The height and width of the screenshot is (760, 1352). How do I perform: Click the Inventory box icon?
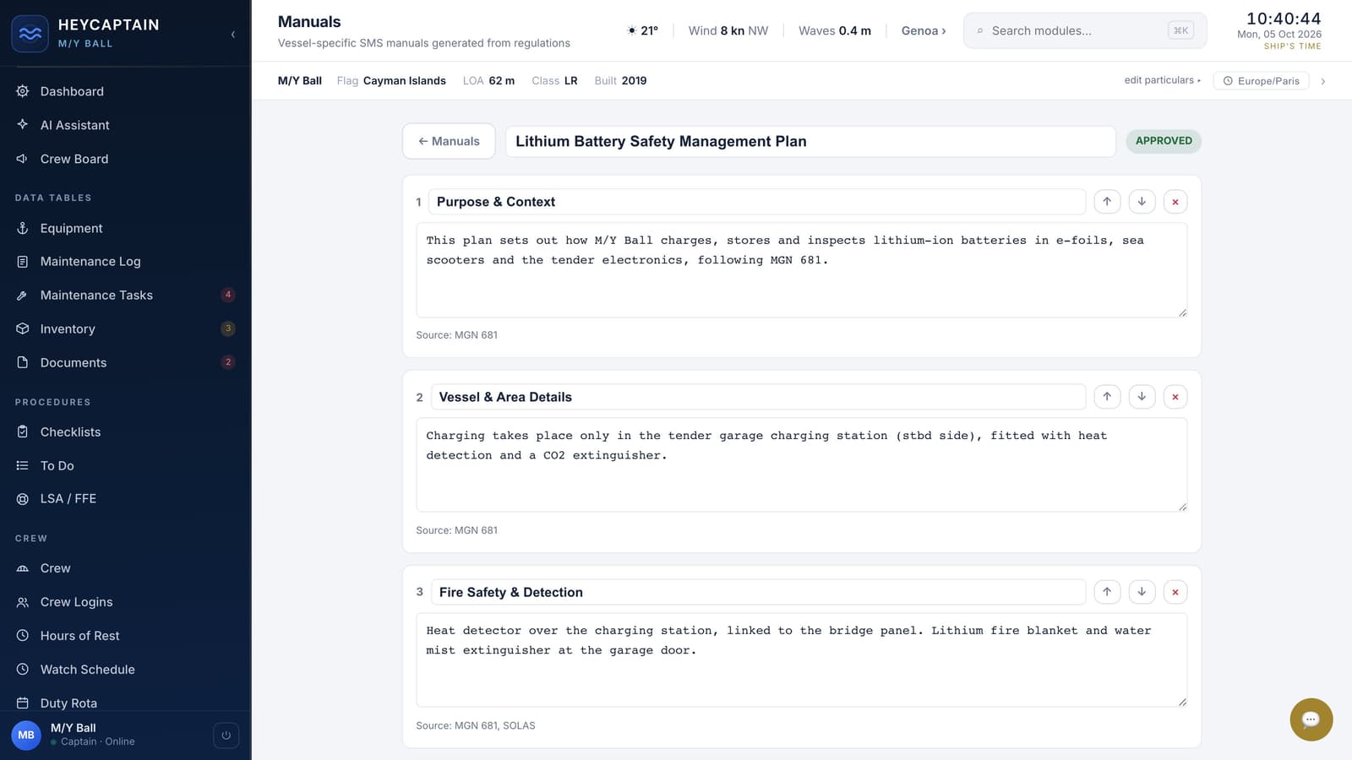click(23, 328)
